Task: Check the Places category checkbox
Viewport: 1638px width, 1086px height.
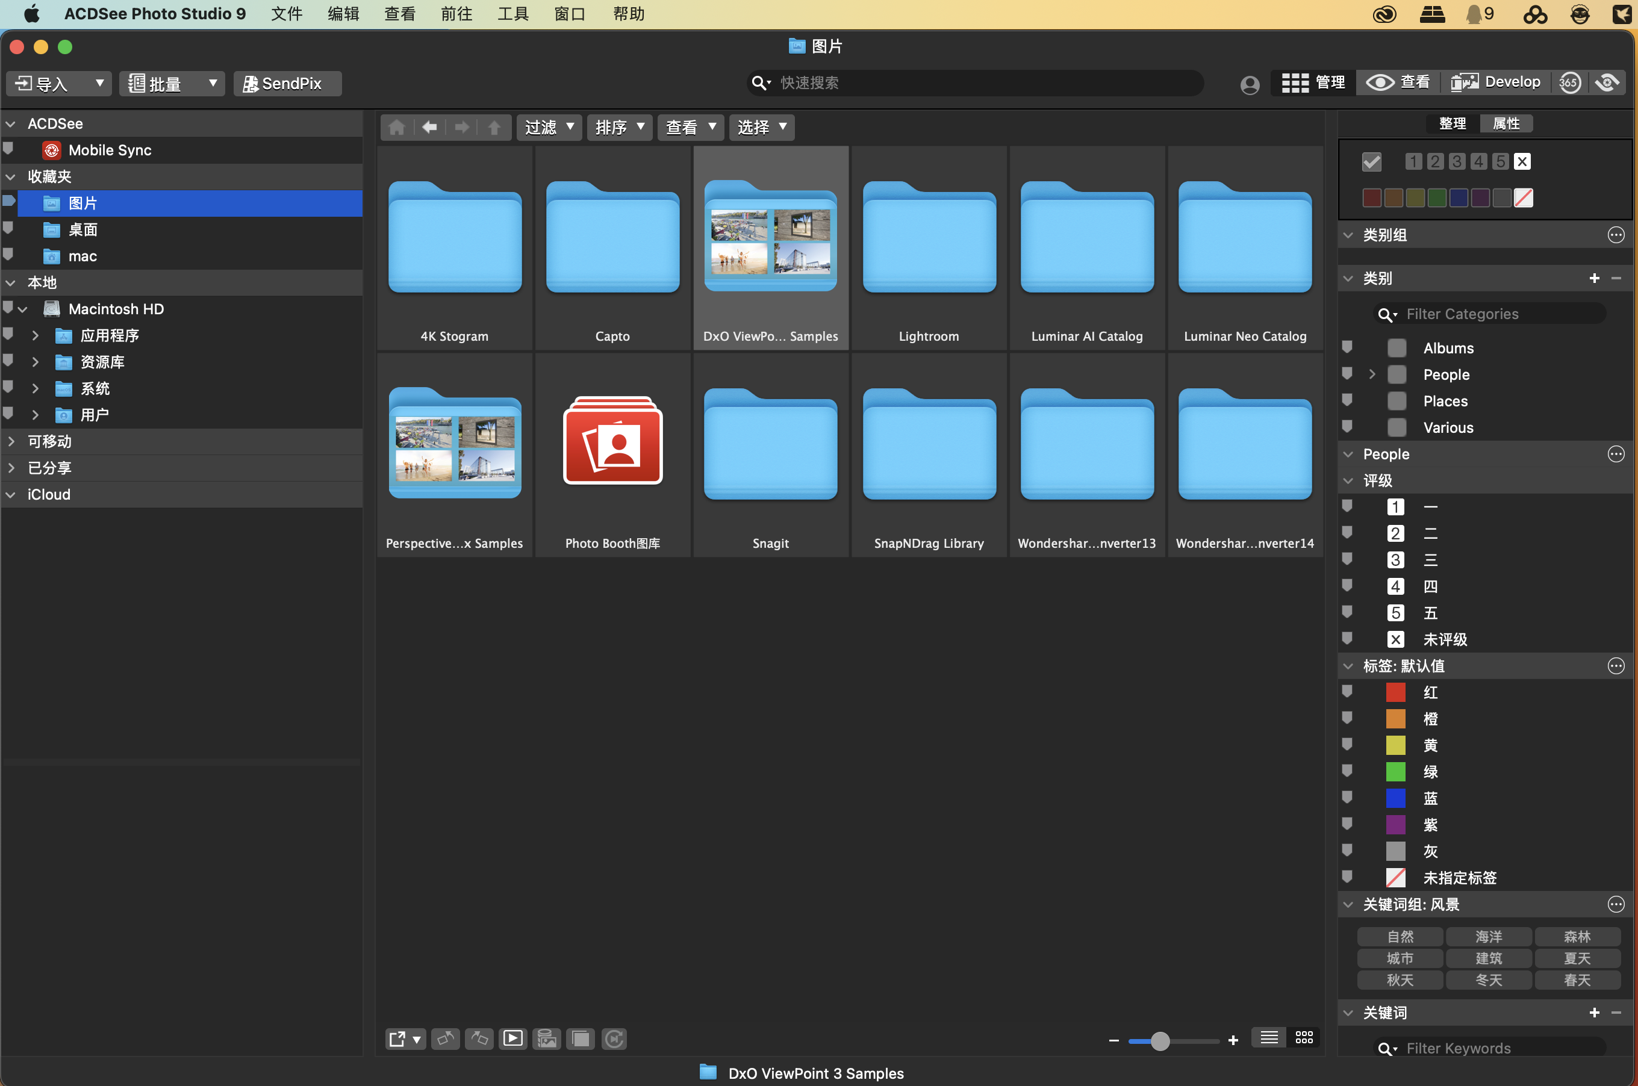Action: [x=1397, y=401]
